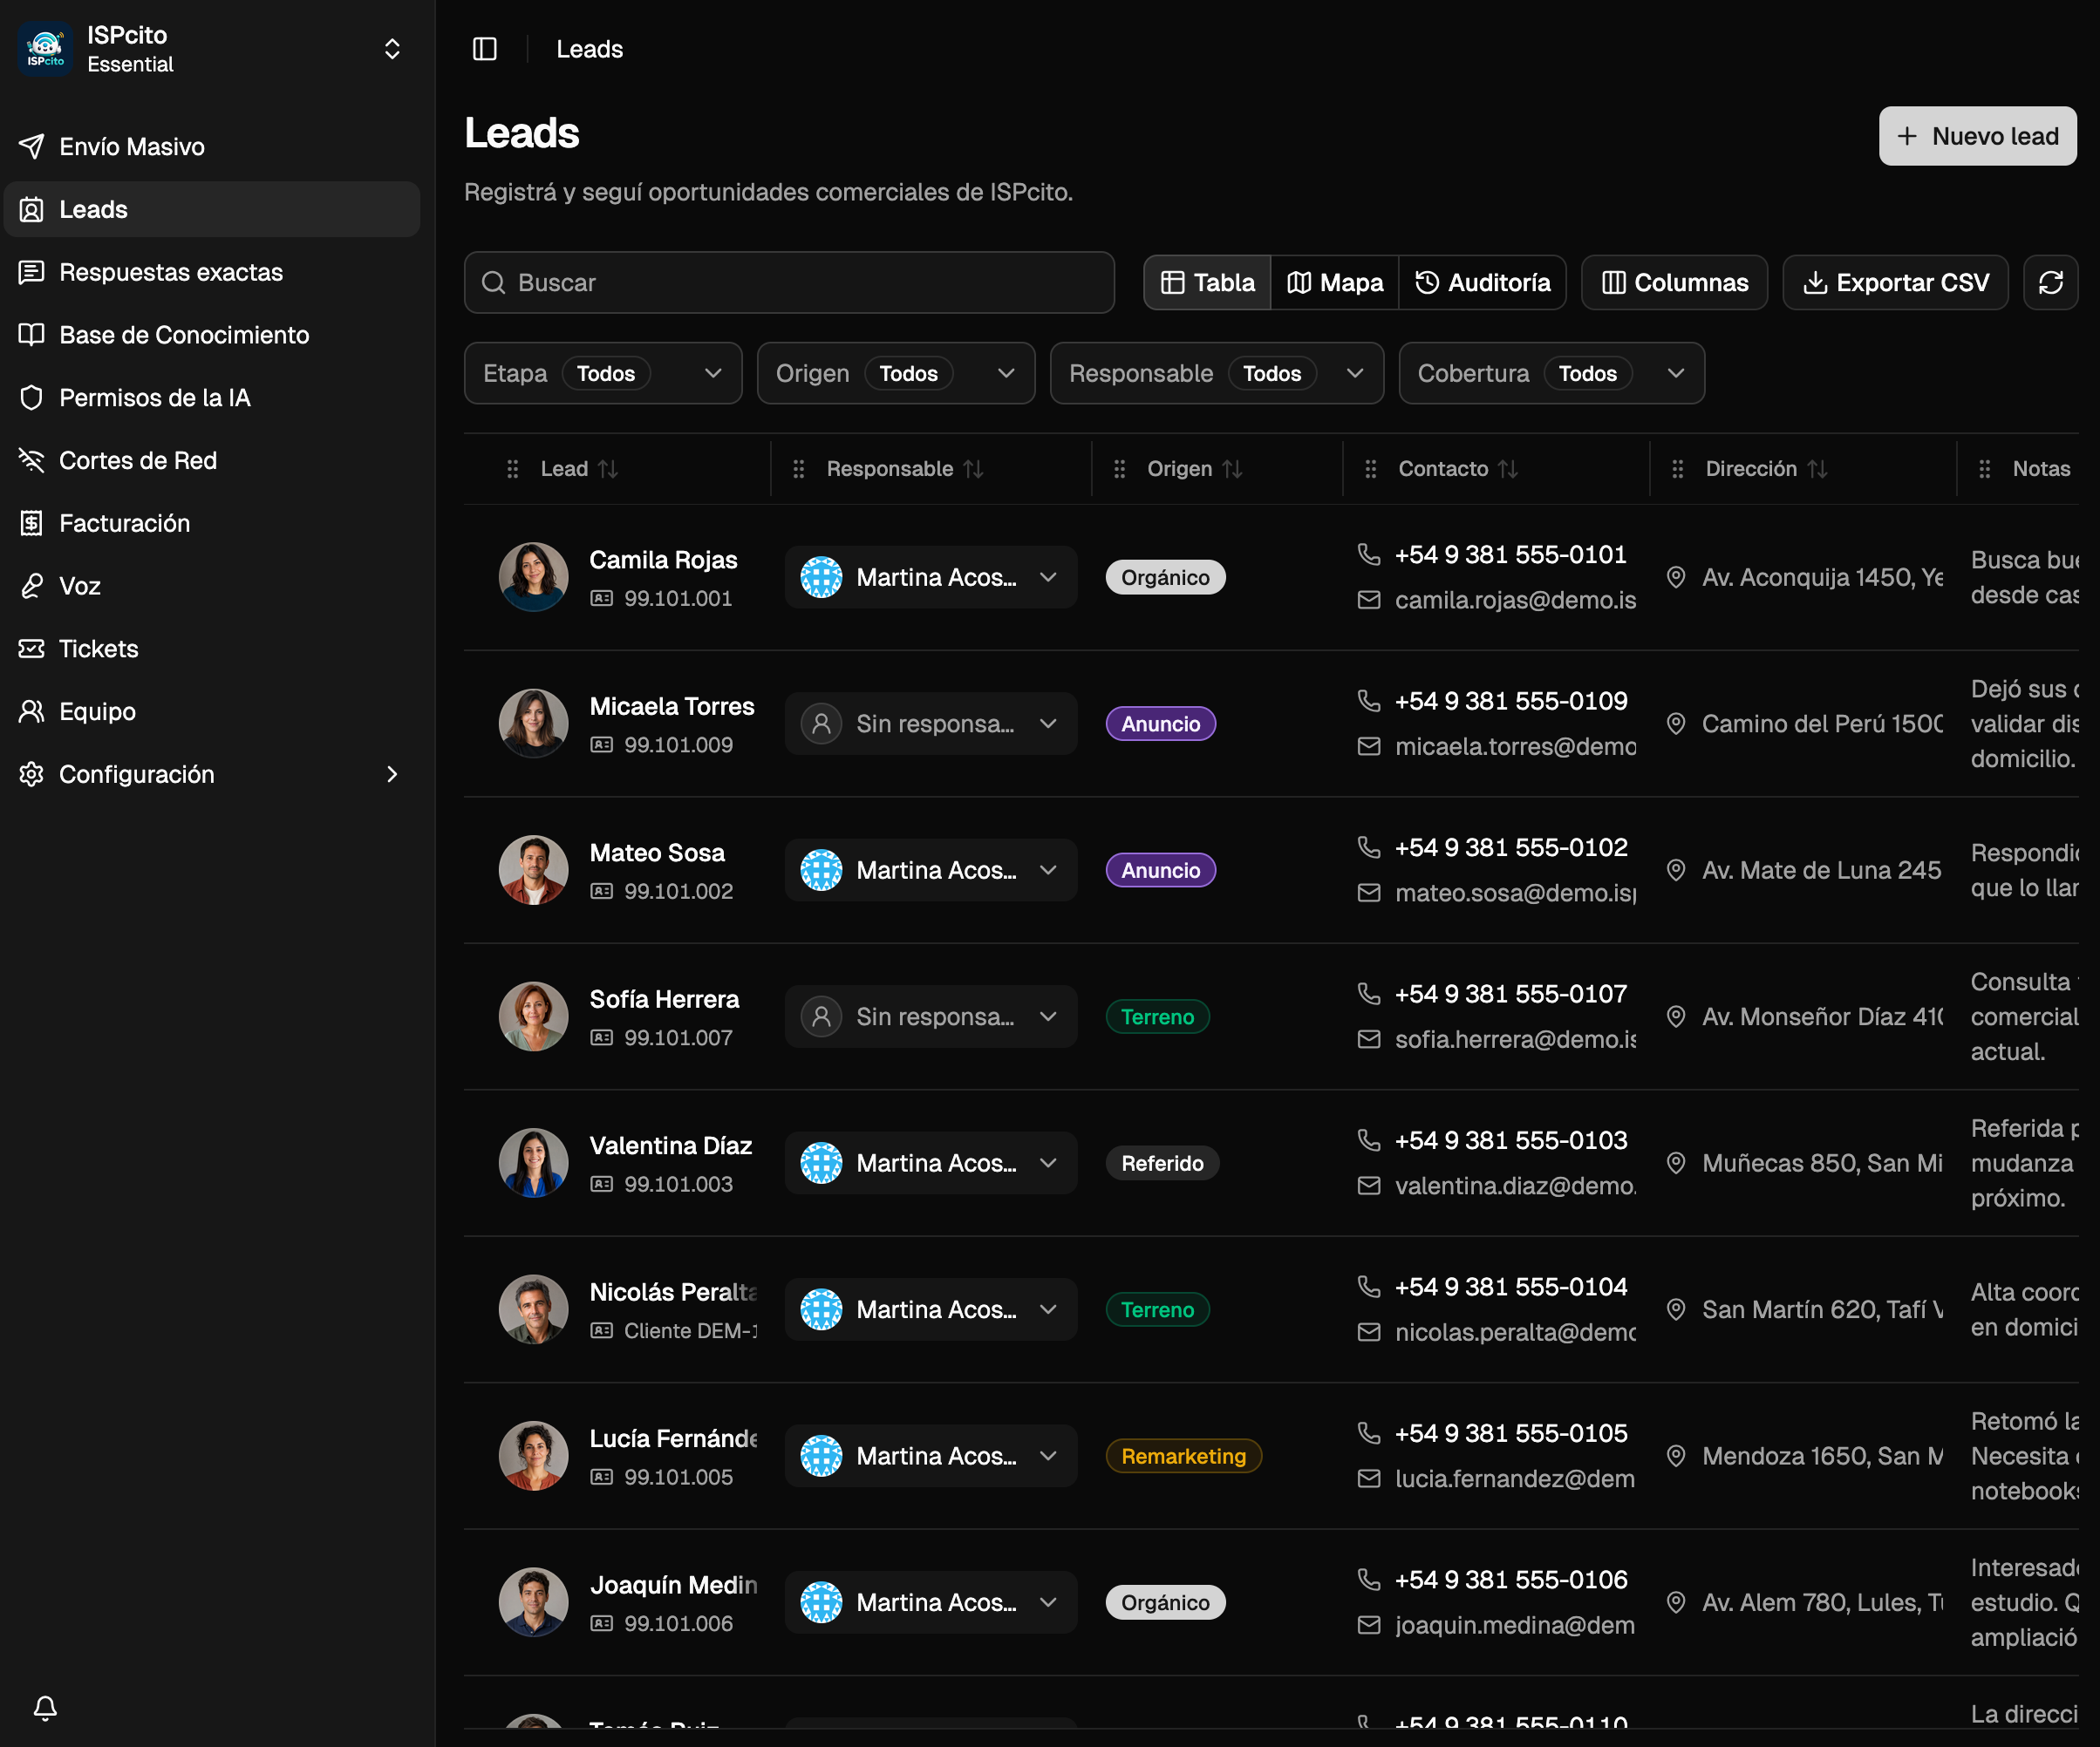Click camila.rojas email address
The height and width of the screenshot is (1747, 2100).
point(1515,601)
